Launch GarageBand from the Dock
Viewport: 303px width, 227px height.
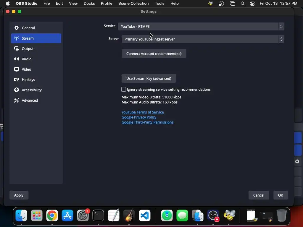129,215
